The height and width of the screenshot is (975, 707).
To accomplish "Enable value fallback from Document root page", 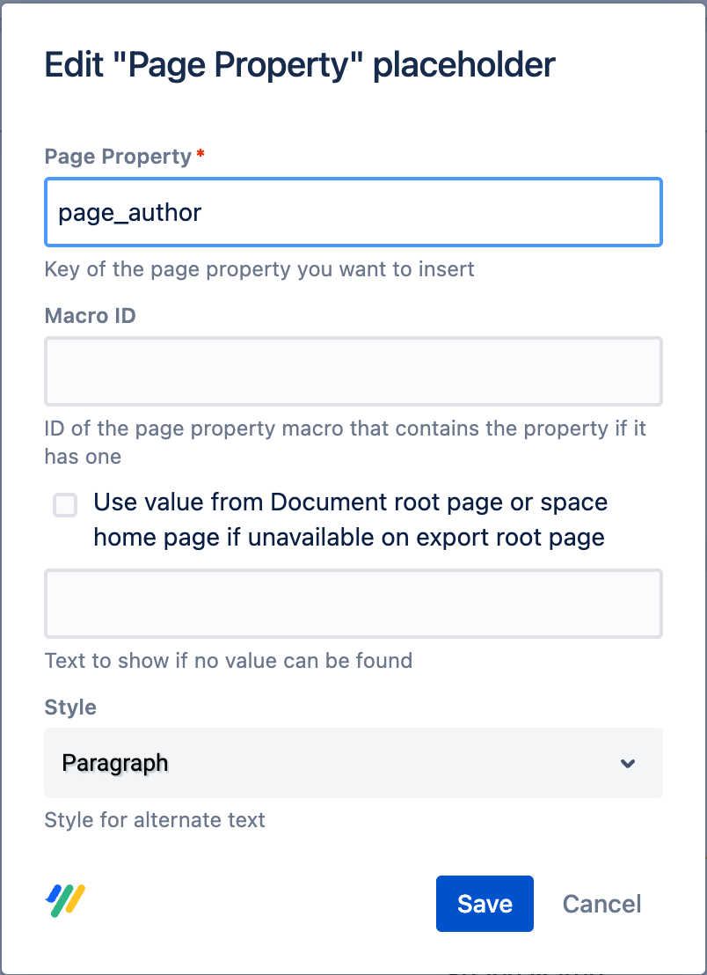I will 64,505.
